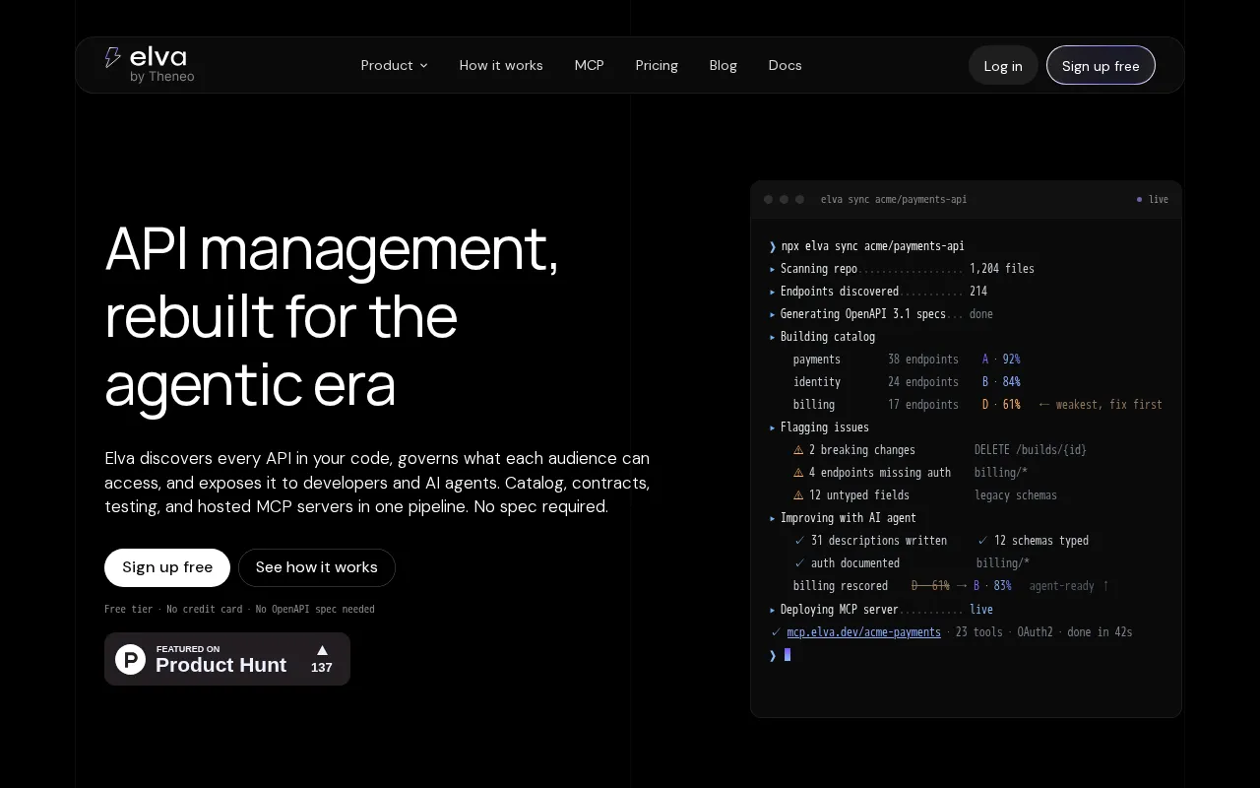Click the elva lightning bolt logo icon
1260x788 pixels.
pyautogui.click(x=113, y=57)
